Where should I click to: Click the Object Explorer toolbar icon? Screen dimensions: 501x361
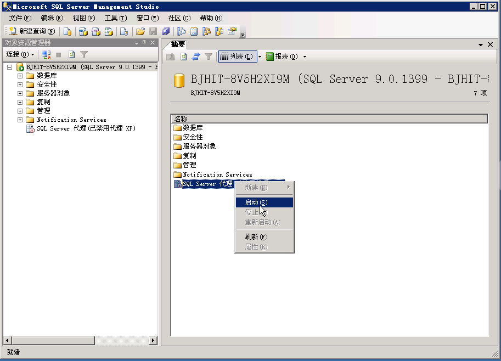pos(207,31)
